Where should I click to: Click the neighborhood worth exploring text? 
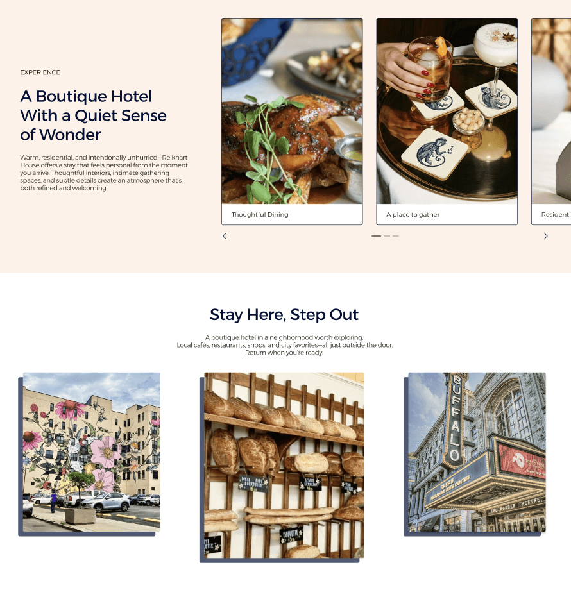pyautogui.click(x=284, y=337)
